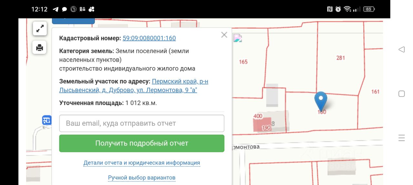Screen dimensions: 413x185
Task: Tap the Telegram notification icon
Action: [x=55, y=9]
